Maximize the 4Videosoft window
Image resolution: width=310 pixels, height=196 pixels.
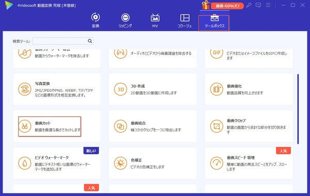click(293, 5)
